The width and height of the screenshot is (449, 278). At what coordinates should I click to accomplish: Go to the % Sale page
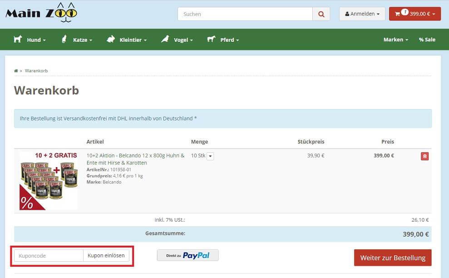coord(427,40)
